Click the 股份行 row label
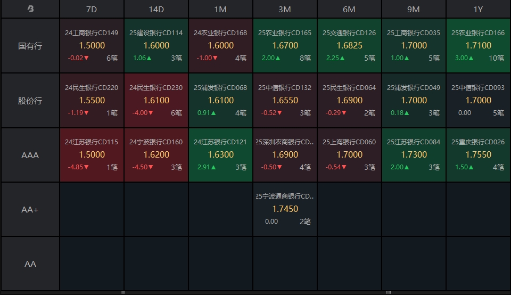Screen dimensions: 511x295 [x=30, y=101]
